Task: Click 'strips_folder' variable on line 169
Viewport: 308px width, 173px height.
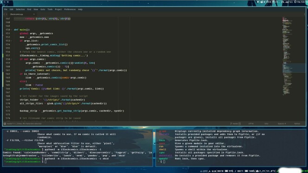Action: (29, 100)
